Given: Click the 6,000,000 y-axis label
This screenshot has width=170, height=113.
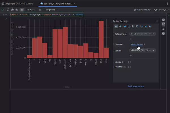Looking at the screenshot, I should coord(21,27).
